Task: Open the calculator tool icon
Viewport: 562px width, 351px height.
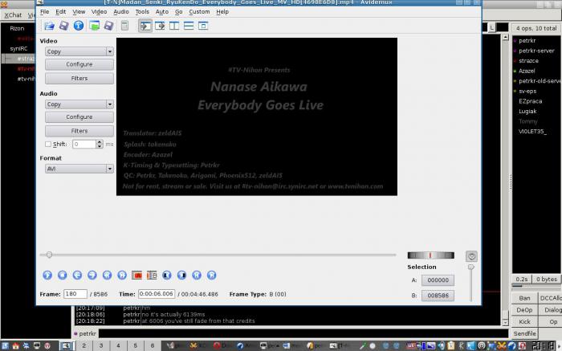Action: [x=124, y=26]
